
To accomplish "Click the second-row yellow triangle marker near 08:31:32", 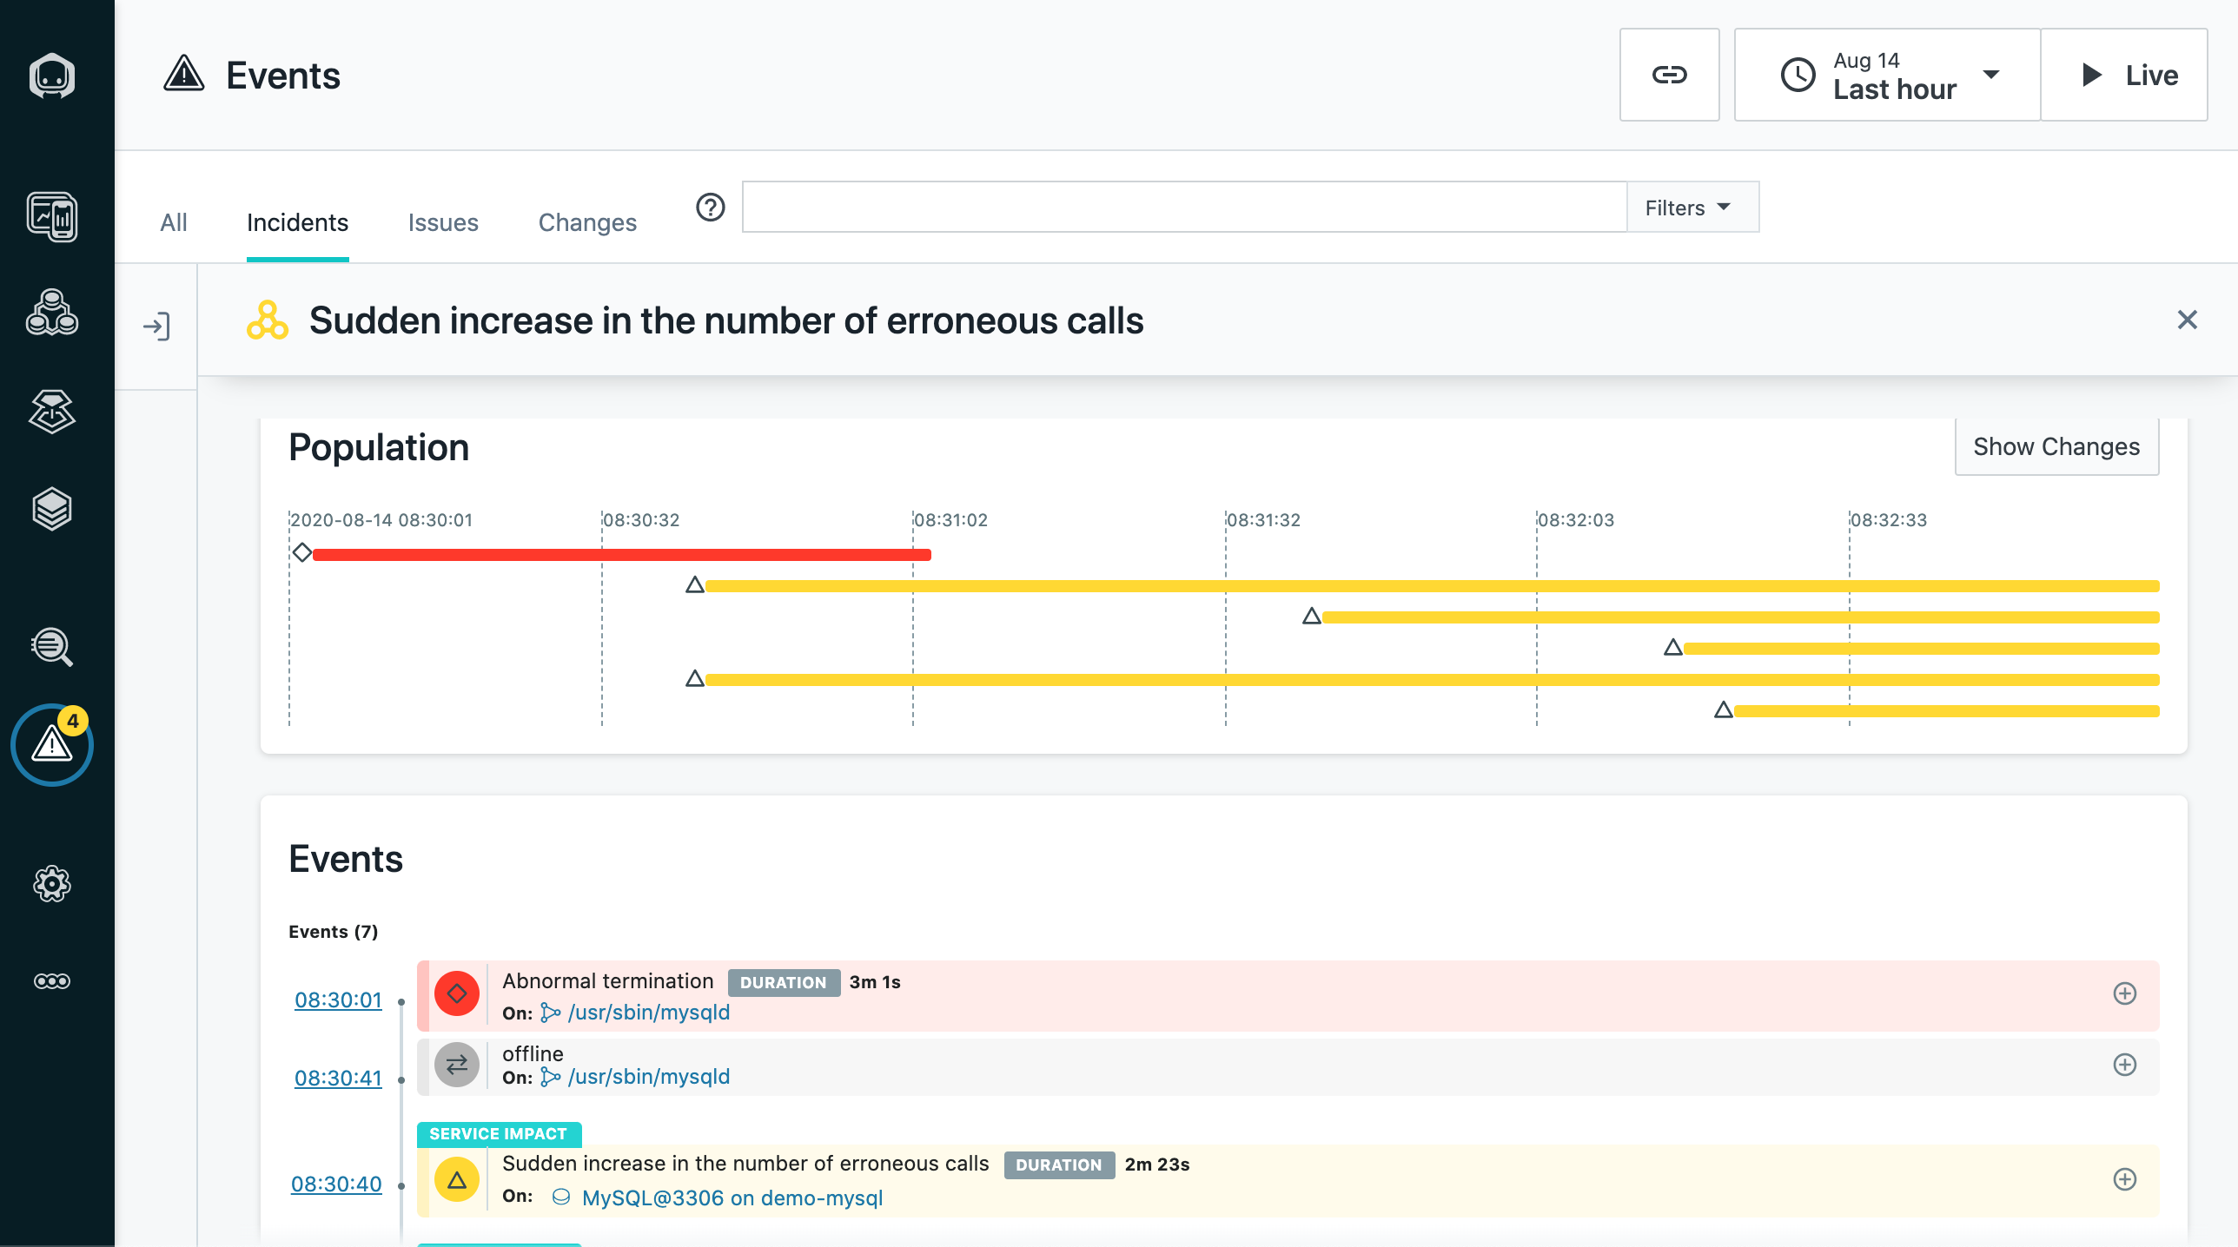I will (x=1312, y=616).
